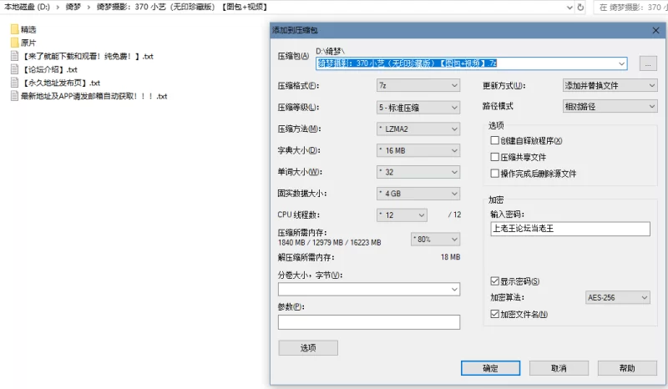Open the CPU 线程数 12 dropdown

(402, 215)
